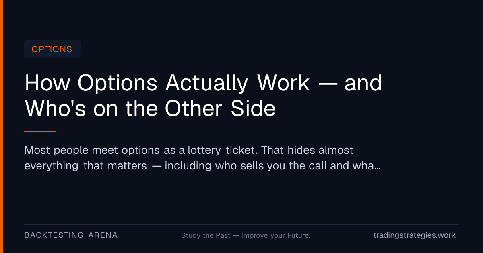Select the "Study the Past" tagline text
This screenshot has width=483, height=253.
pos(206,235)
